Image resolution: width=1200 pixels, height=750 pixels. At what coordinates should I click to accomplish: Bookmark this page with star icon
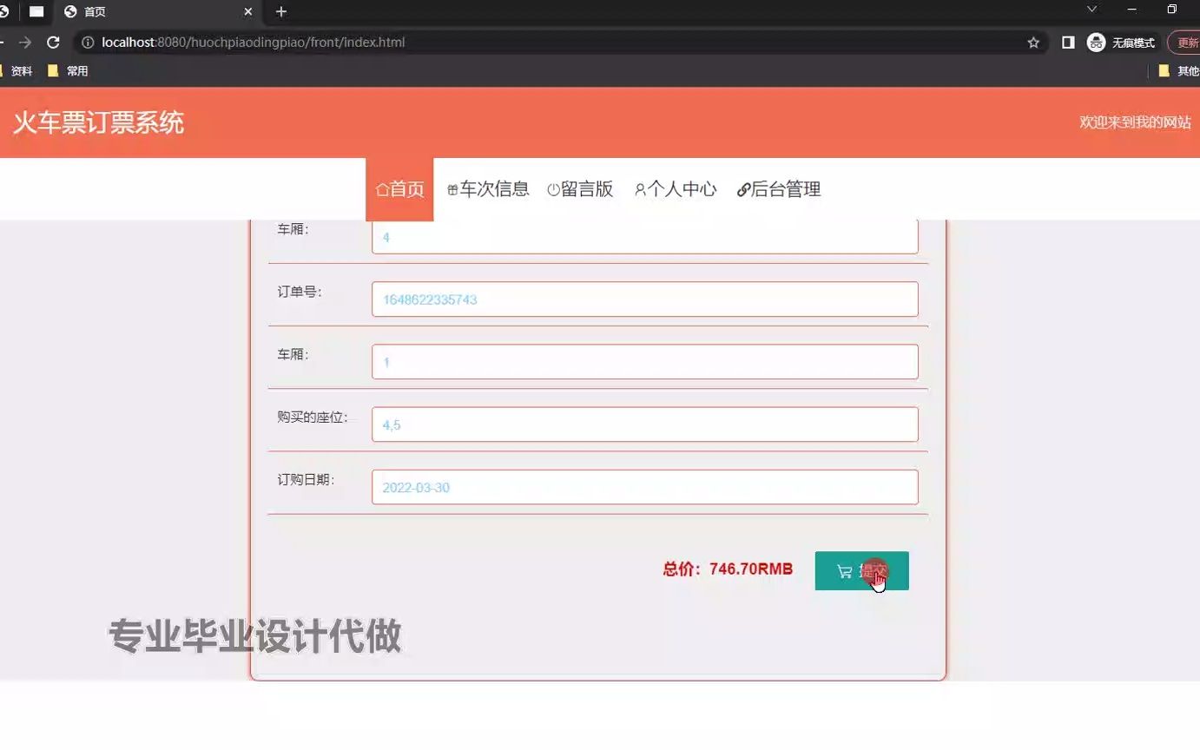pos(1033,43)
